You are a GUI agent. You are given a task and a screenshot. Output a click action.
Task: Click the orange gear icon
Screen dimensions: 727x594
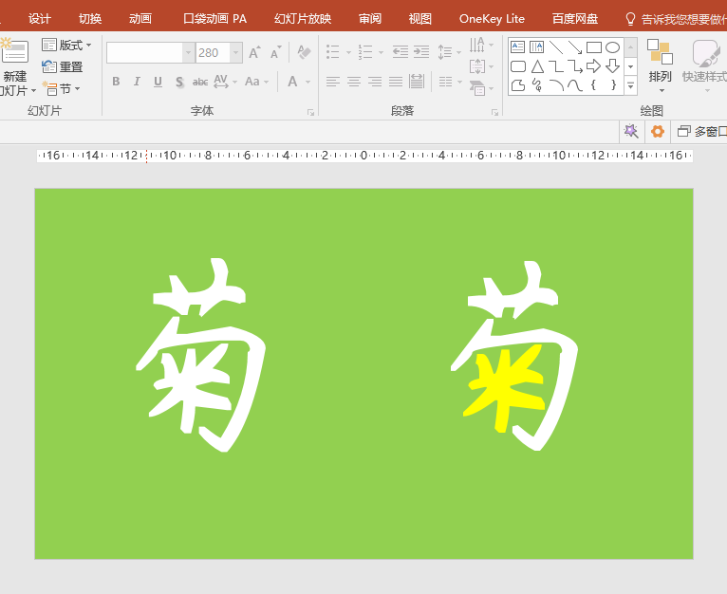pyautogui.click(x=658, y=132)
